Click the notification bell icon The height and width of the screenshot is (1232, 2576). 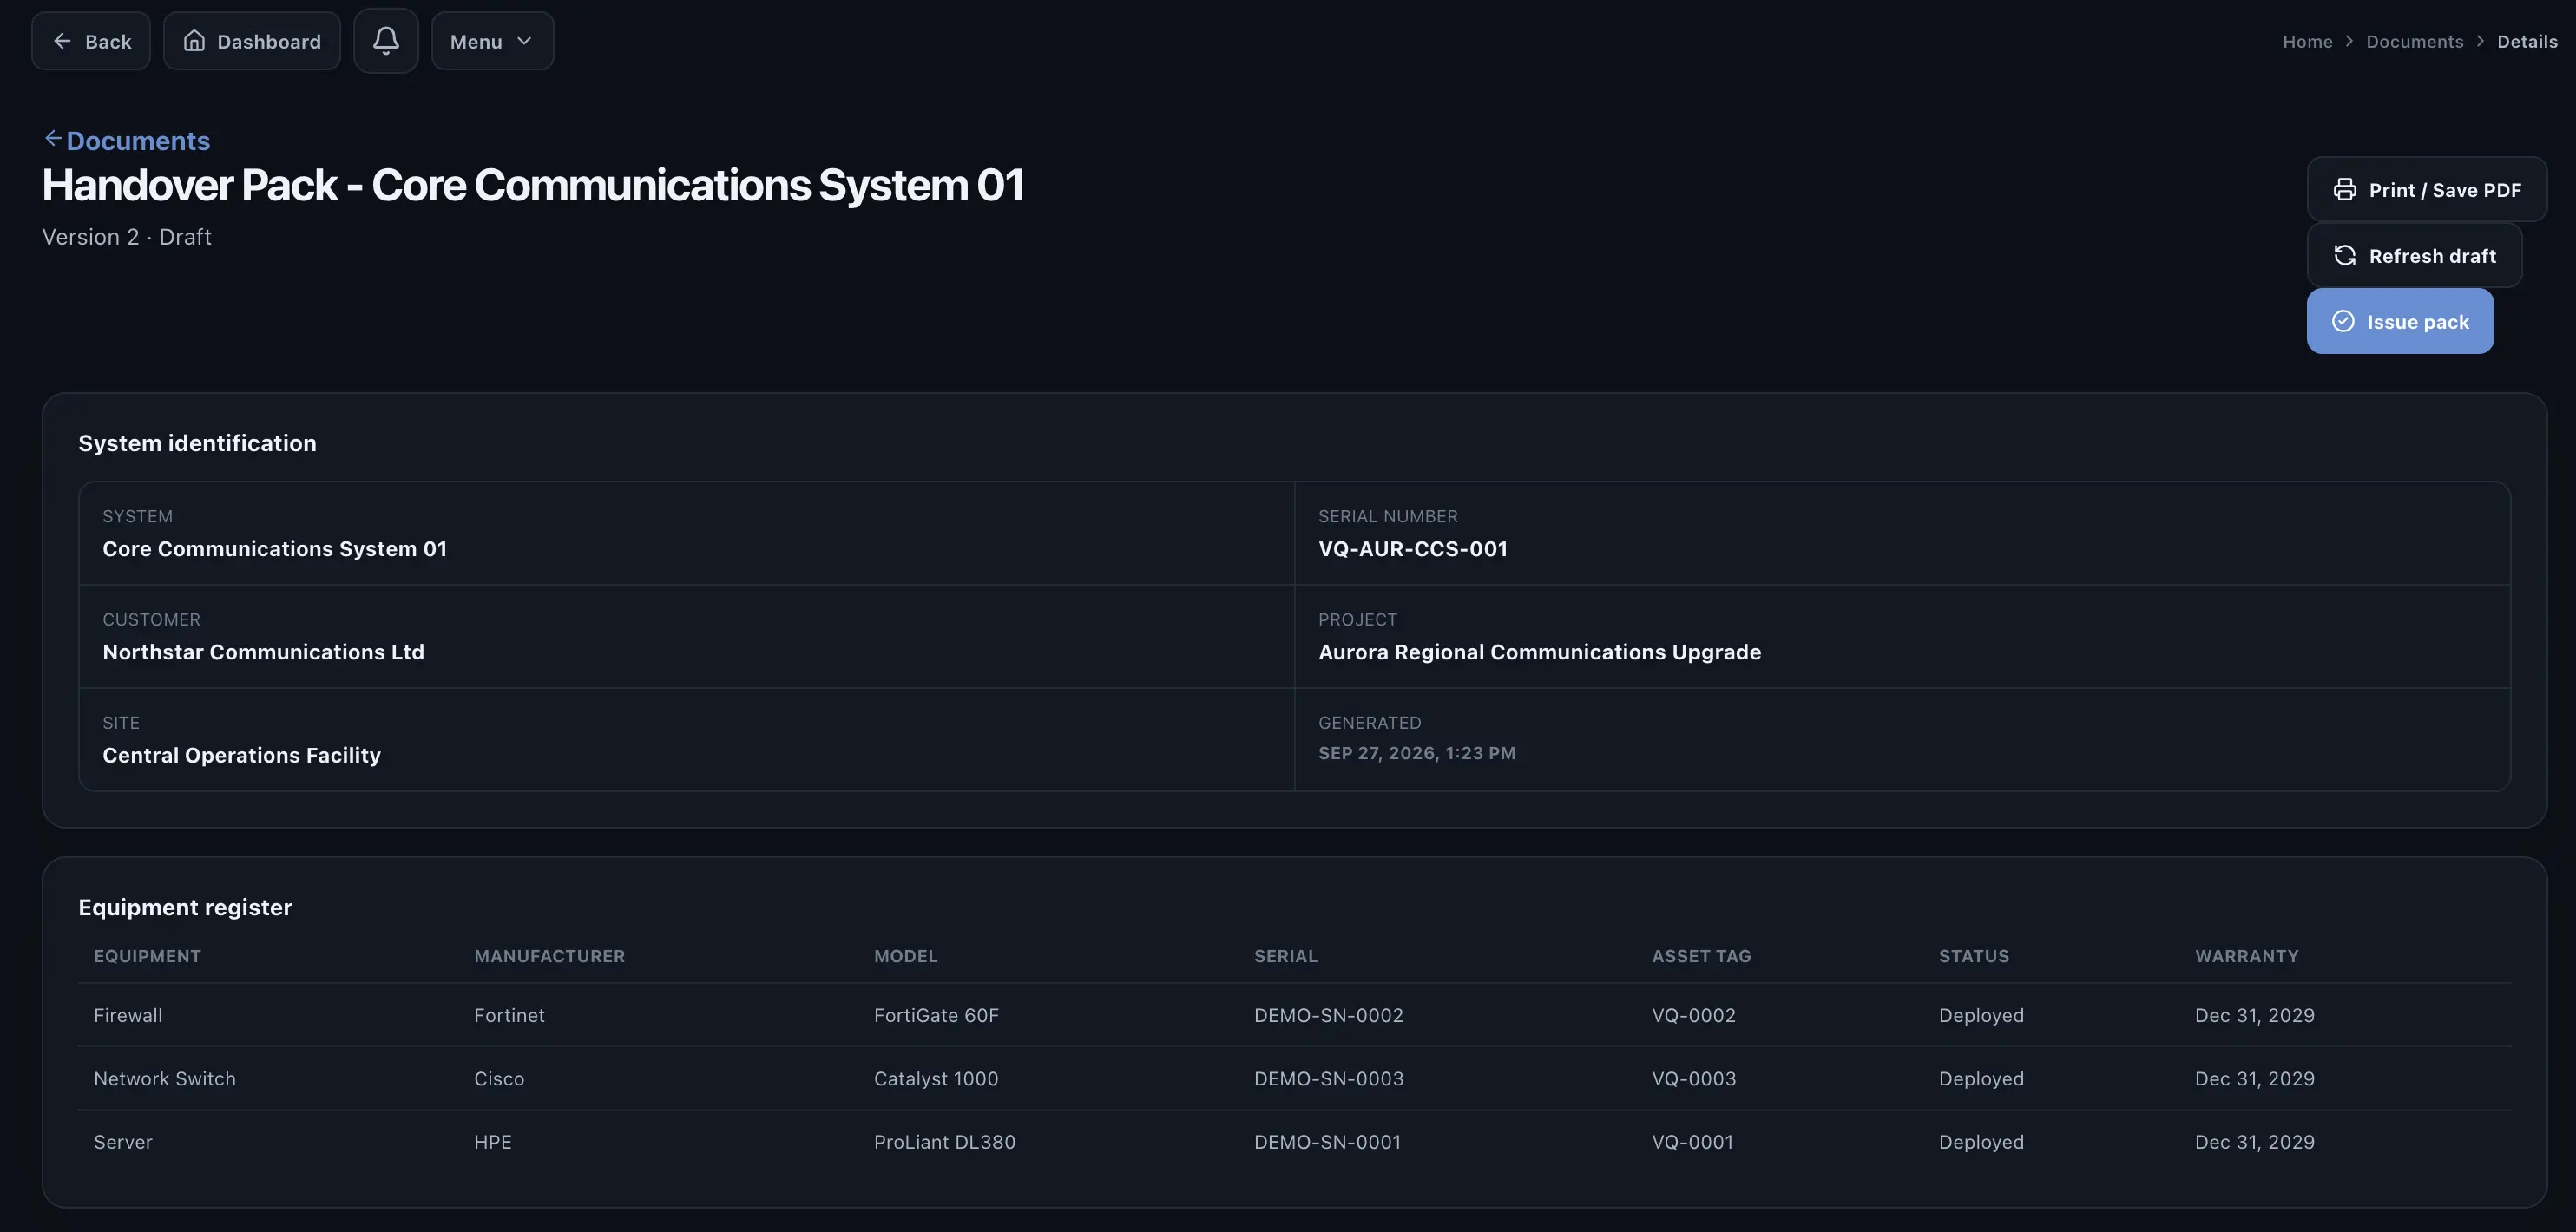click(x=386, y=41)
